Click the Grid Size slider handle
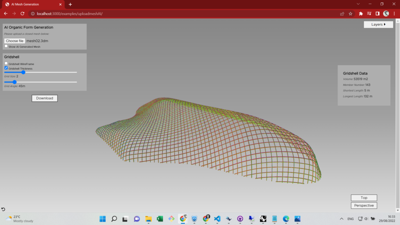Viewport: 400px width, 225px height. pyautogui.click(x=23, y=72)
